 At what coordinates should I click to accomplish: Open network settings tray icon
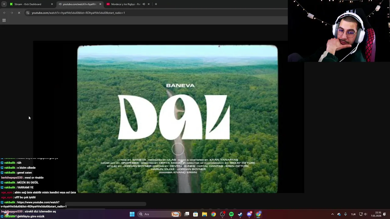click(361, 214)
